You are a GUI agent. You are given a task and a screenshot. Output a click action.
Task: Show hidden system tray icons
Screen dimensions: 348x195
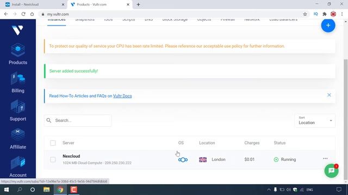click(x=269, y=190)
